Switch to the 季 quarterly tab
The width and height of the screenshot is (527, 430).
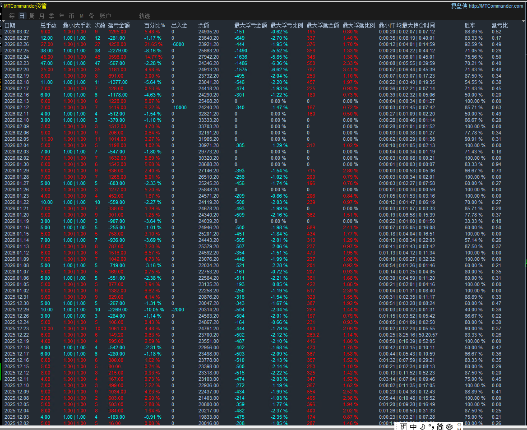51,16
